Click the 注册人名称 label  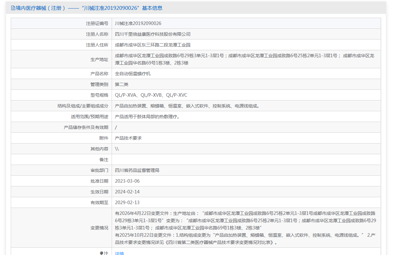tap(97, 34)
